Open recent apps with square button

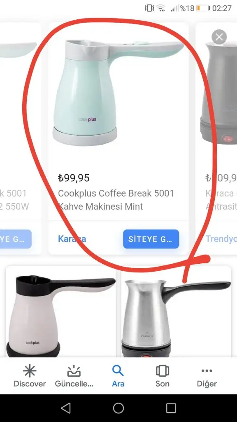pos(171,408)
